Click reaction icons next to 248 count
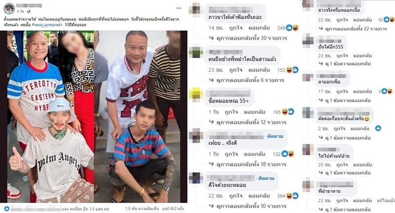 click(x=292, y=28)
